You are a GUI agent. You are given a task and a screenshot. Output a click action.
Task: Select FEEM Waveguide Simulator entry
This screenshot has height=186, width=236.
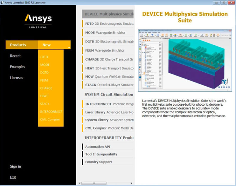[x=108, y=50]
